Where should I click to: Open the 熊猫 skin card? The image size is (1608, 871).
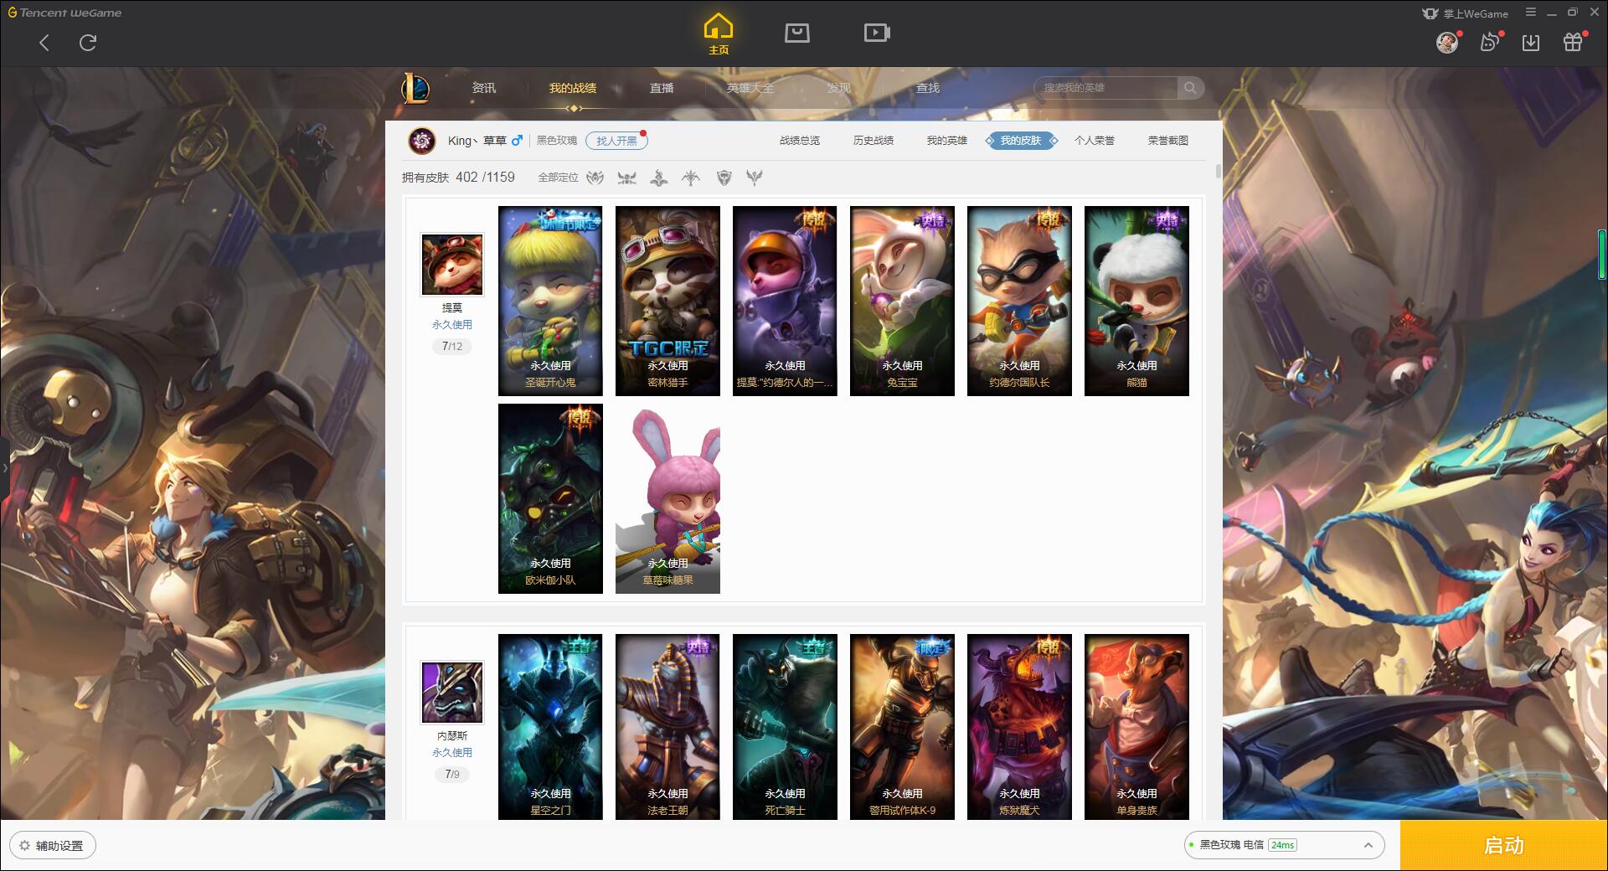click(x=1136, y=301)
